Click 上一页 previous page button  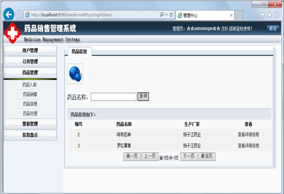tap(150, 156)
